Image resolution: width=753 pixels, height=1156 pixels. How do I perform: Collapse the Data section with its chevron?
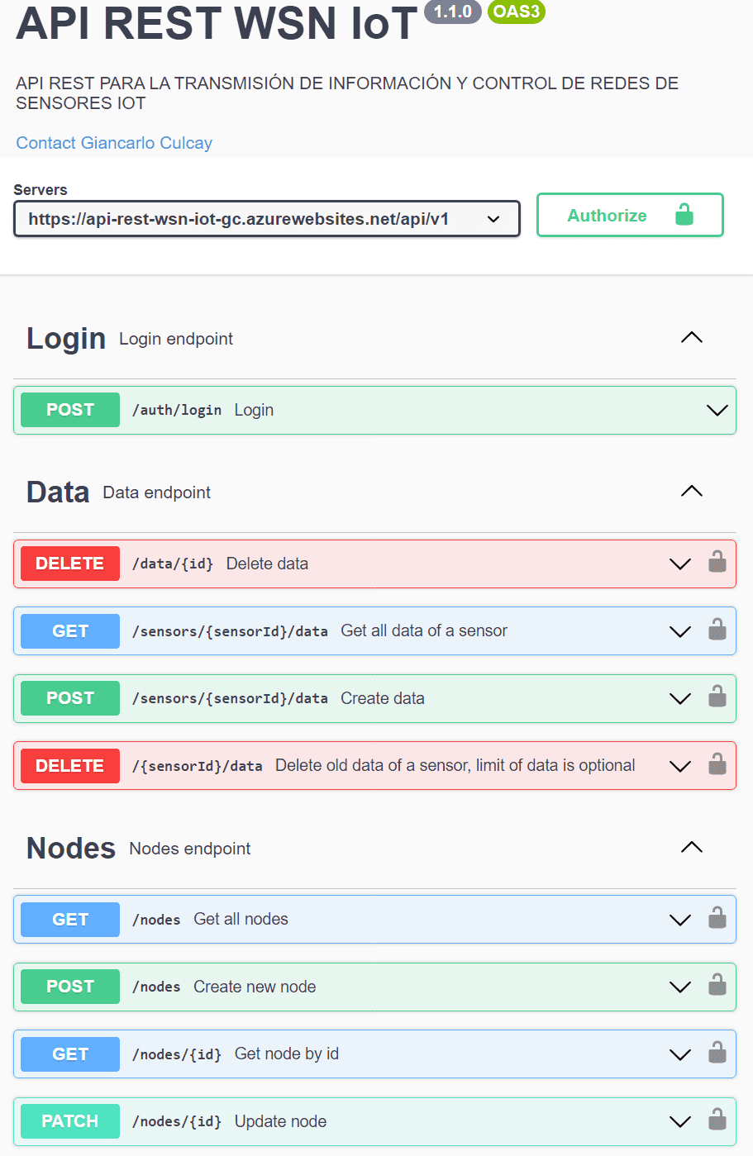[x=691, y=491]
